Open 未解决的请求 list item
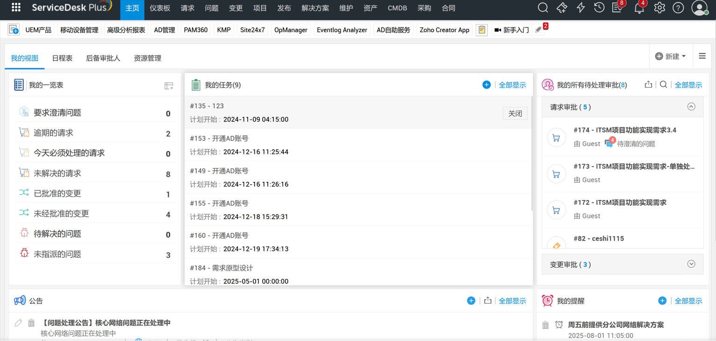The image size is (716, 341). pyautogui.click(x=57, y=174)
